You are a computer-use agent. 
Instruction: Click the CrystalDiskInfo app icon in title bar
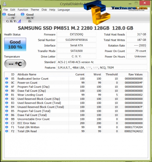(4, 4)
